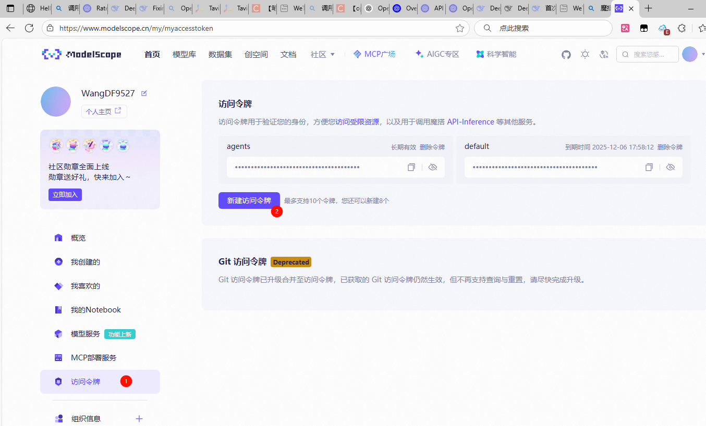The height and width of the screenshot is (426, 706).
Task: Open the cloud extension with E badge
Action: coord(663,29)
